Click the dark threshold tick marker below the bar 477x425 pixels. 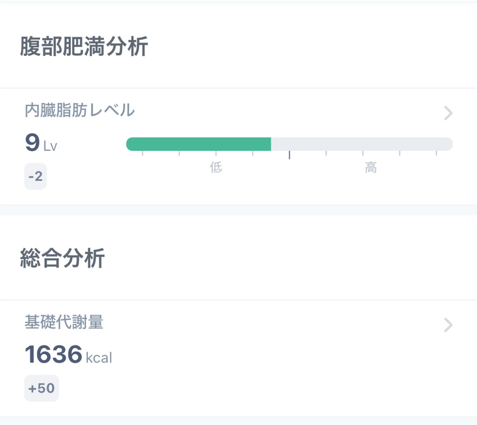[x=289, y=155]
